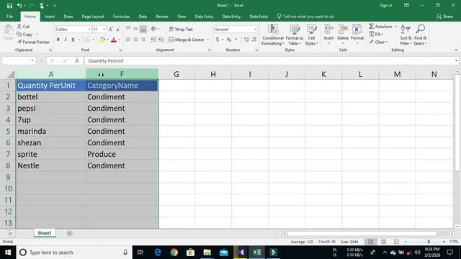The height and width of the screenshot is (259, 461).
Task: Switch to the Insert tab
Action: click(x=50, y=17)
